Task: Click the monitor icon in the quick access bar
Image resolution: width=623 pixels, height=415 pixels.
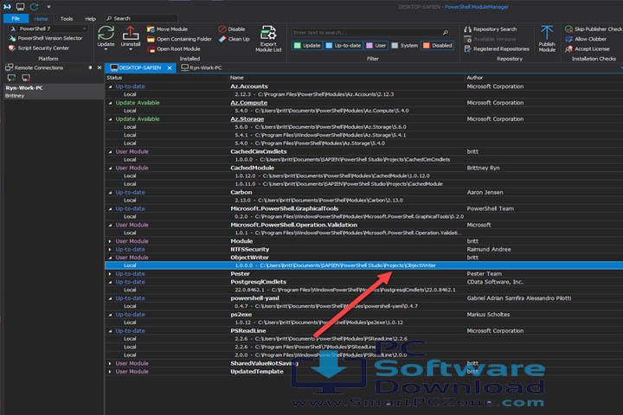Action: pyautogui.click(x=20, y=7)
